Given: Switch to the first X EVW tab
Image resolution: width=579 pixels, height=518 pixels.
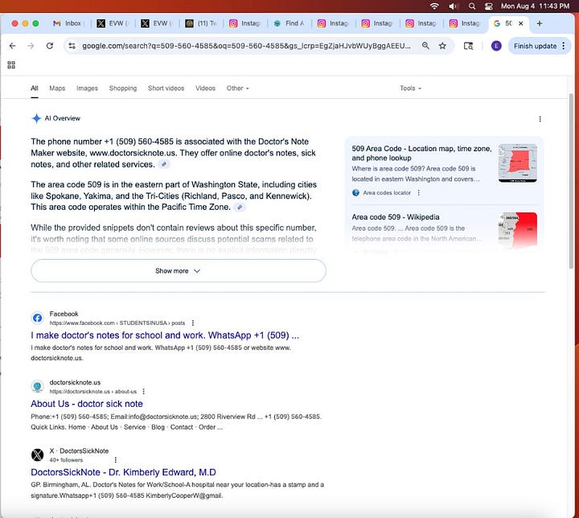Looking at the screenshot, I should 113,23.
